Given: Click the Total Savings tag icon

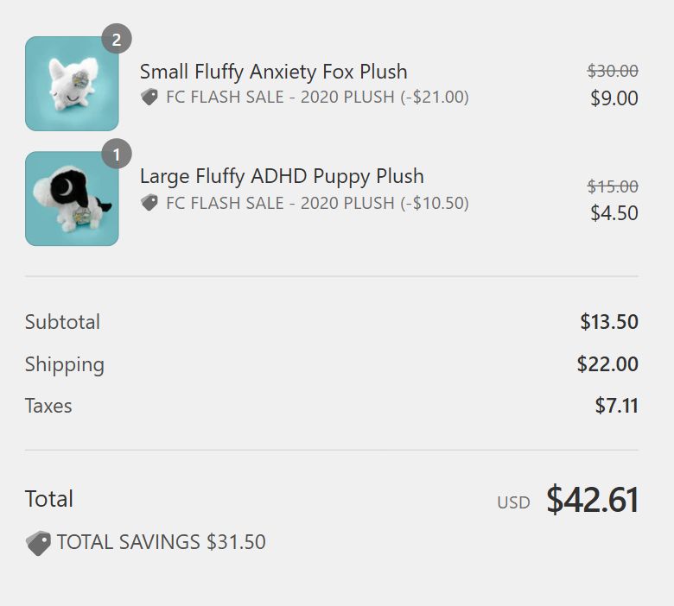Looking at the screenshot, I should tap(38, 543).
